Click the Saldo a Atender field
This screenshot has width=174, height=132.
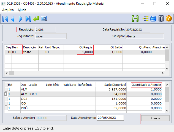(x=51, y=118)
